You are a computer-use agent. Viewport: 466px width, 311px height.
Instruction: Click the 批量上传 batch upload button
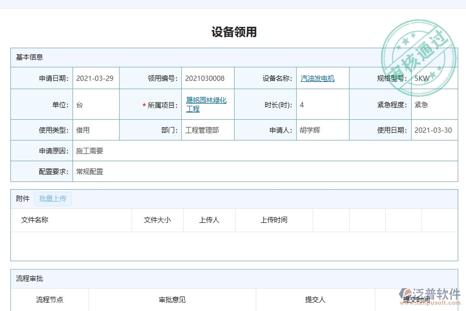click(x=53, y=199)
